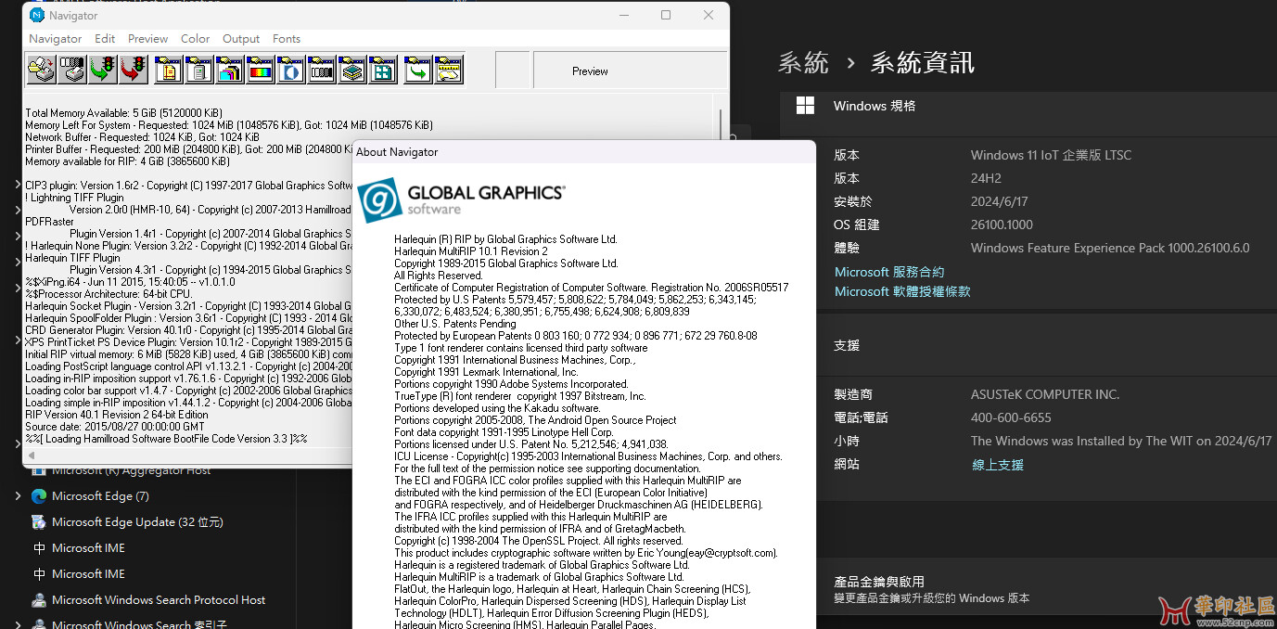Open the Page Setup Manager icon

(169, 70)
